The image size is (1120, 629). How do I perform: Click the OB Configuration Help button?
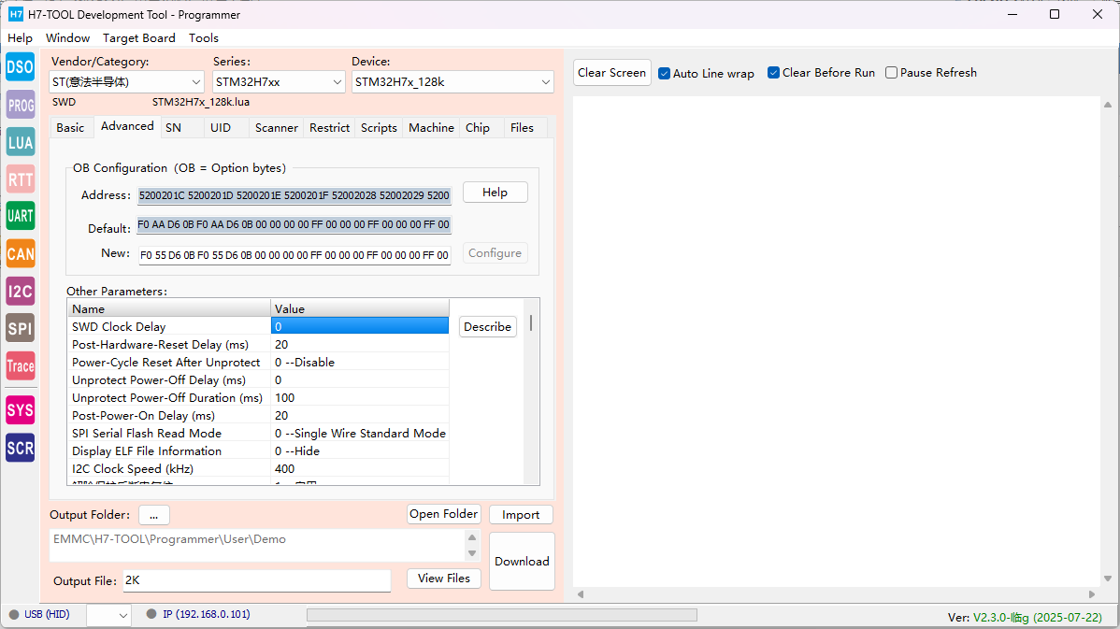(495, 193)
